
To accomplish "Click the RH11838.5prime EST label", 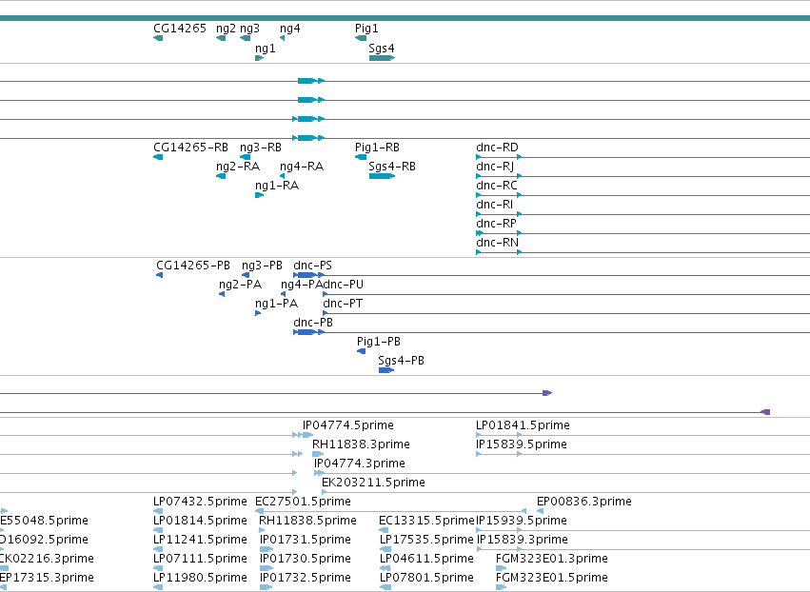I will 307,521.
